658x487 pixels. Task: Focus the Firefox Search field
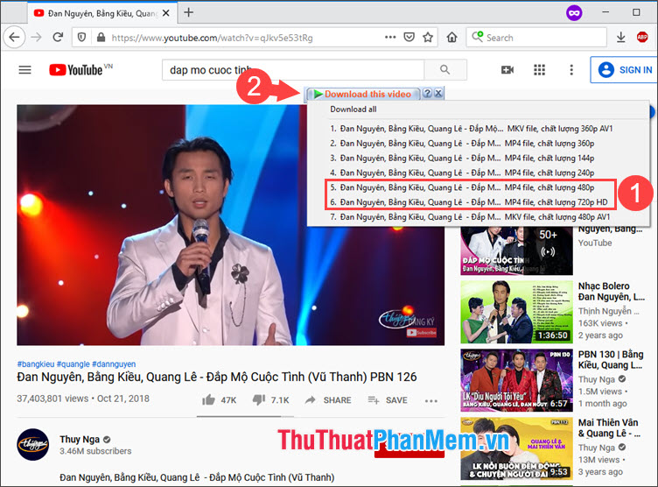click(x=536, y=38)
